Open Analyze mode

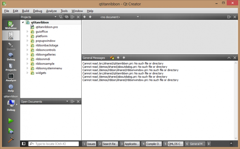11,78
